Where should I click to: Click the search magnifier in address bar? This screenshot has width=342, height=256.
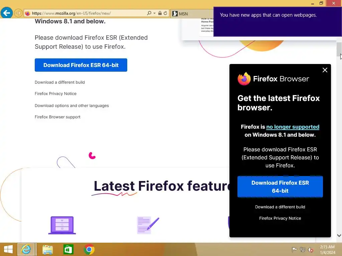[x=149, y=13]
